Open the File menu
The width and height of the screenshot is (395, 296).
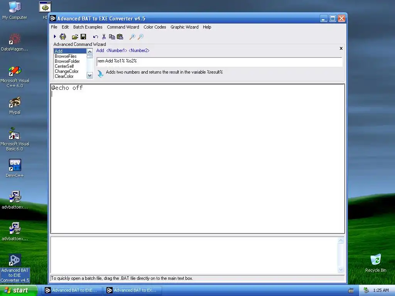pos(54,27)
